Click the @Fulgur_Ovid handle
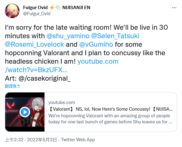Image resolution: width=182 pixels, height=147 pixels. [37, 14]
